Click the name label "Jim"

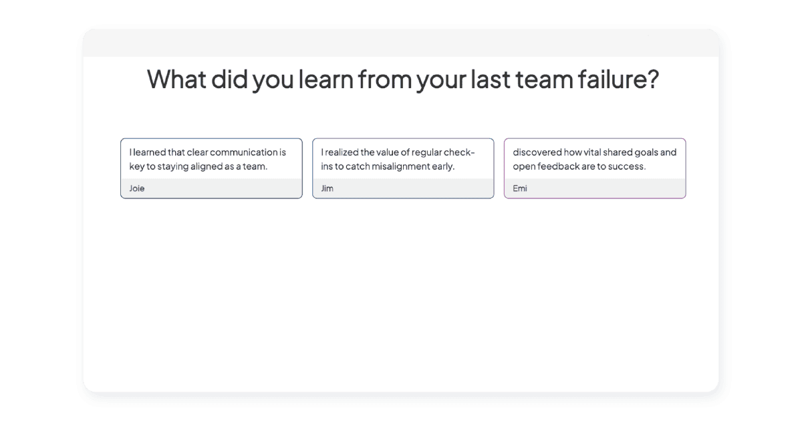pyautogui.click(x=327, y=188)
